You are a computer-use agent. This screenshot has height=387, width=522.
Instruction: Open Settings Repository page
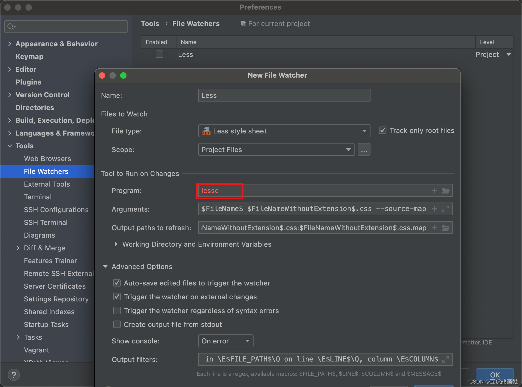(x=56, y=299)
